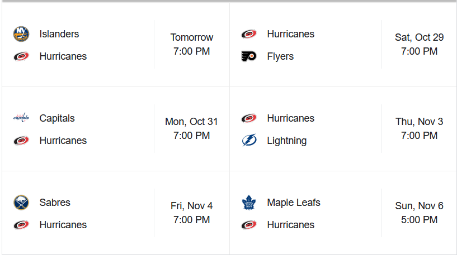
Task: Select the Maple Leafs team name
Action: (x=294, y=203)
